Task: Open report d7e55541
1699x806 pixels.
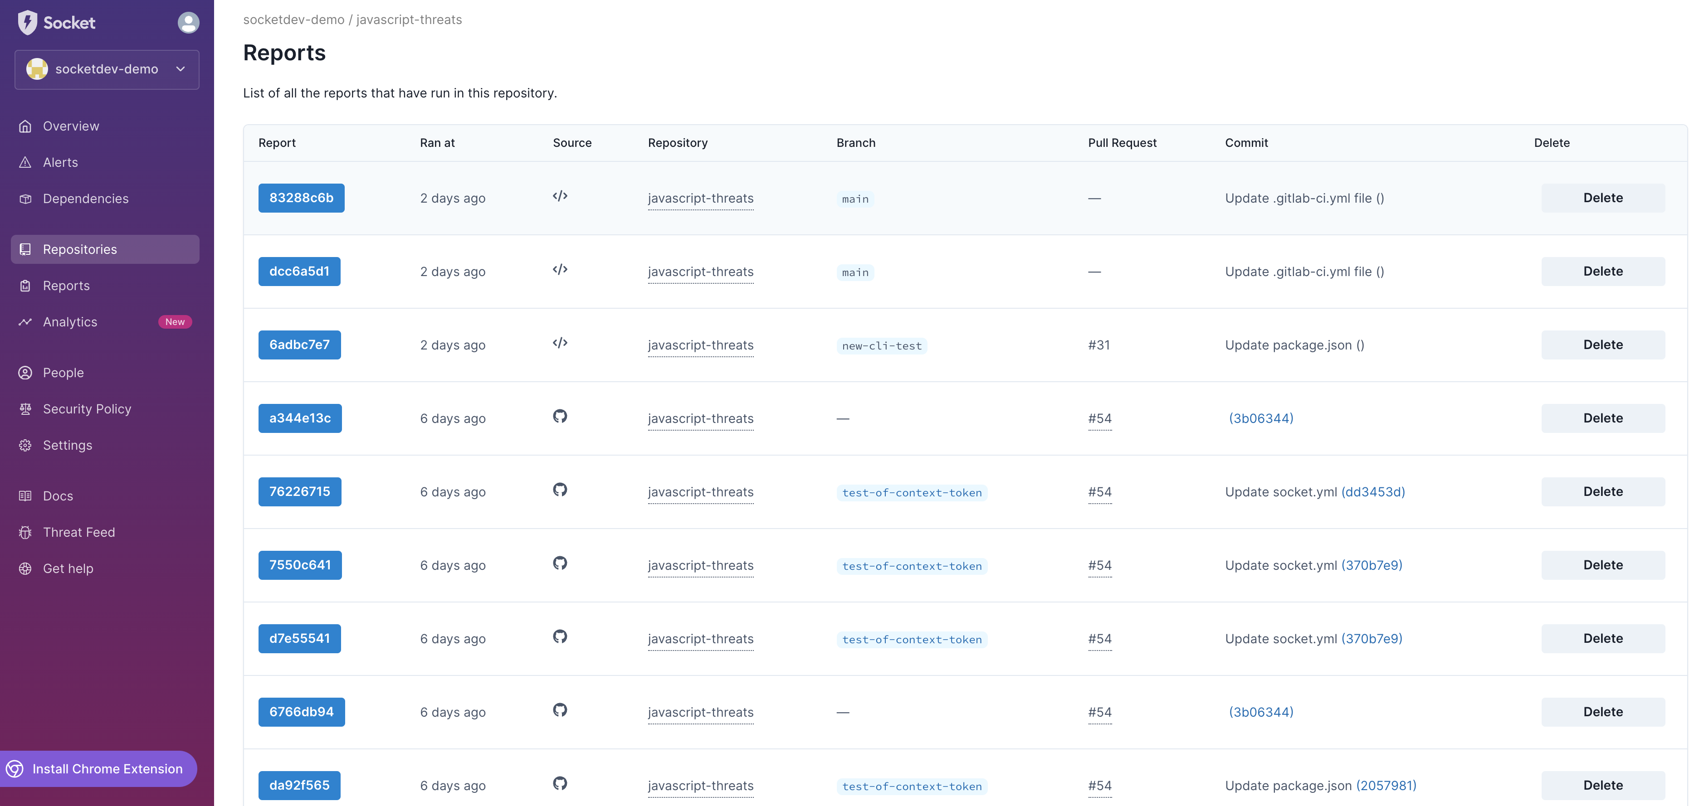Action: pyautogui.click(x=299, y=638)
